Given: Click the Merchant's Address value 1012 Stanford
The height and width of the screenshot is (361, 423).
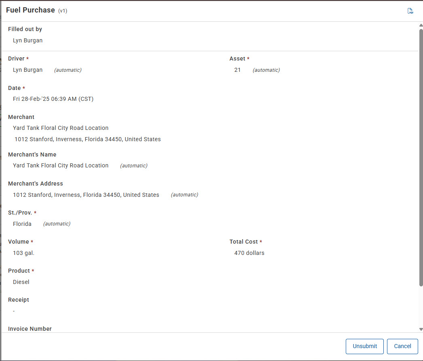Looking at the screenshot, I should point(86,195).
